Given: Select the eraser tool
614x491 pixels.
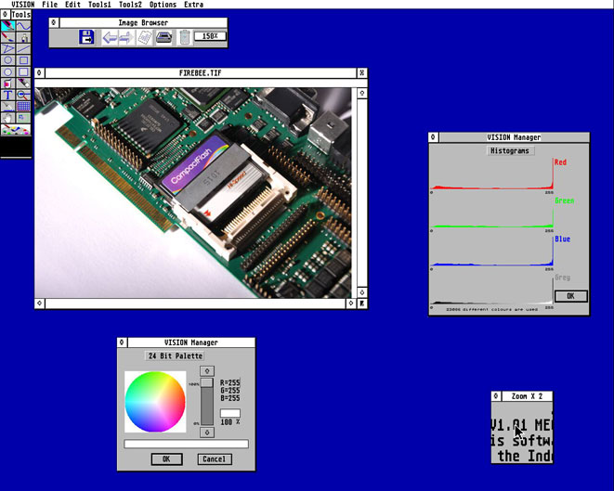Looking at the screenshot, I should pyautogui.click(x=23, y=84).
